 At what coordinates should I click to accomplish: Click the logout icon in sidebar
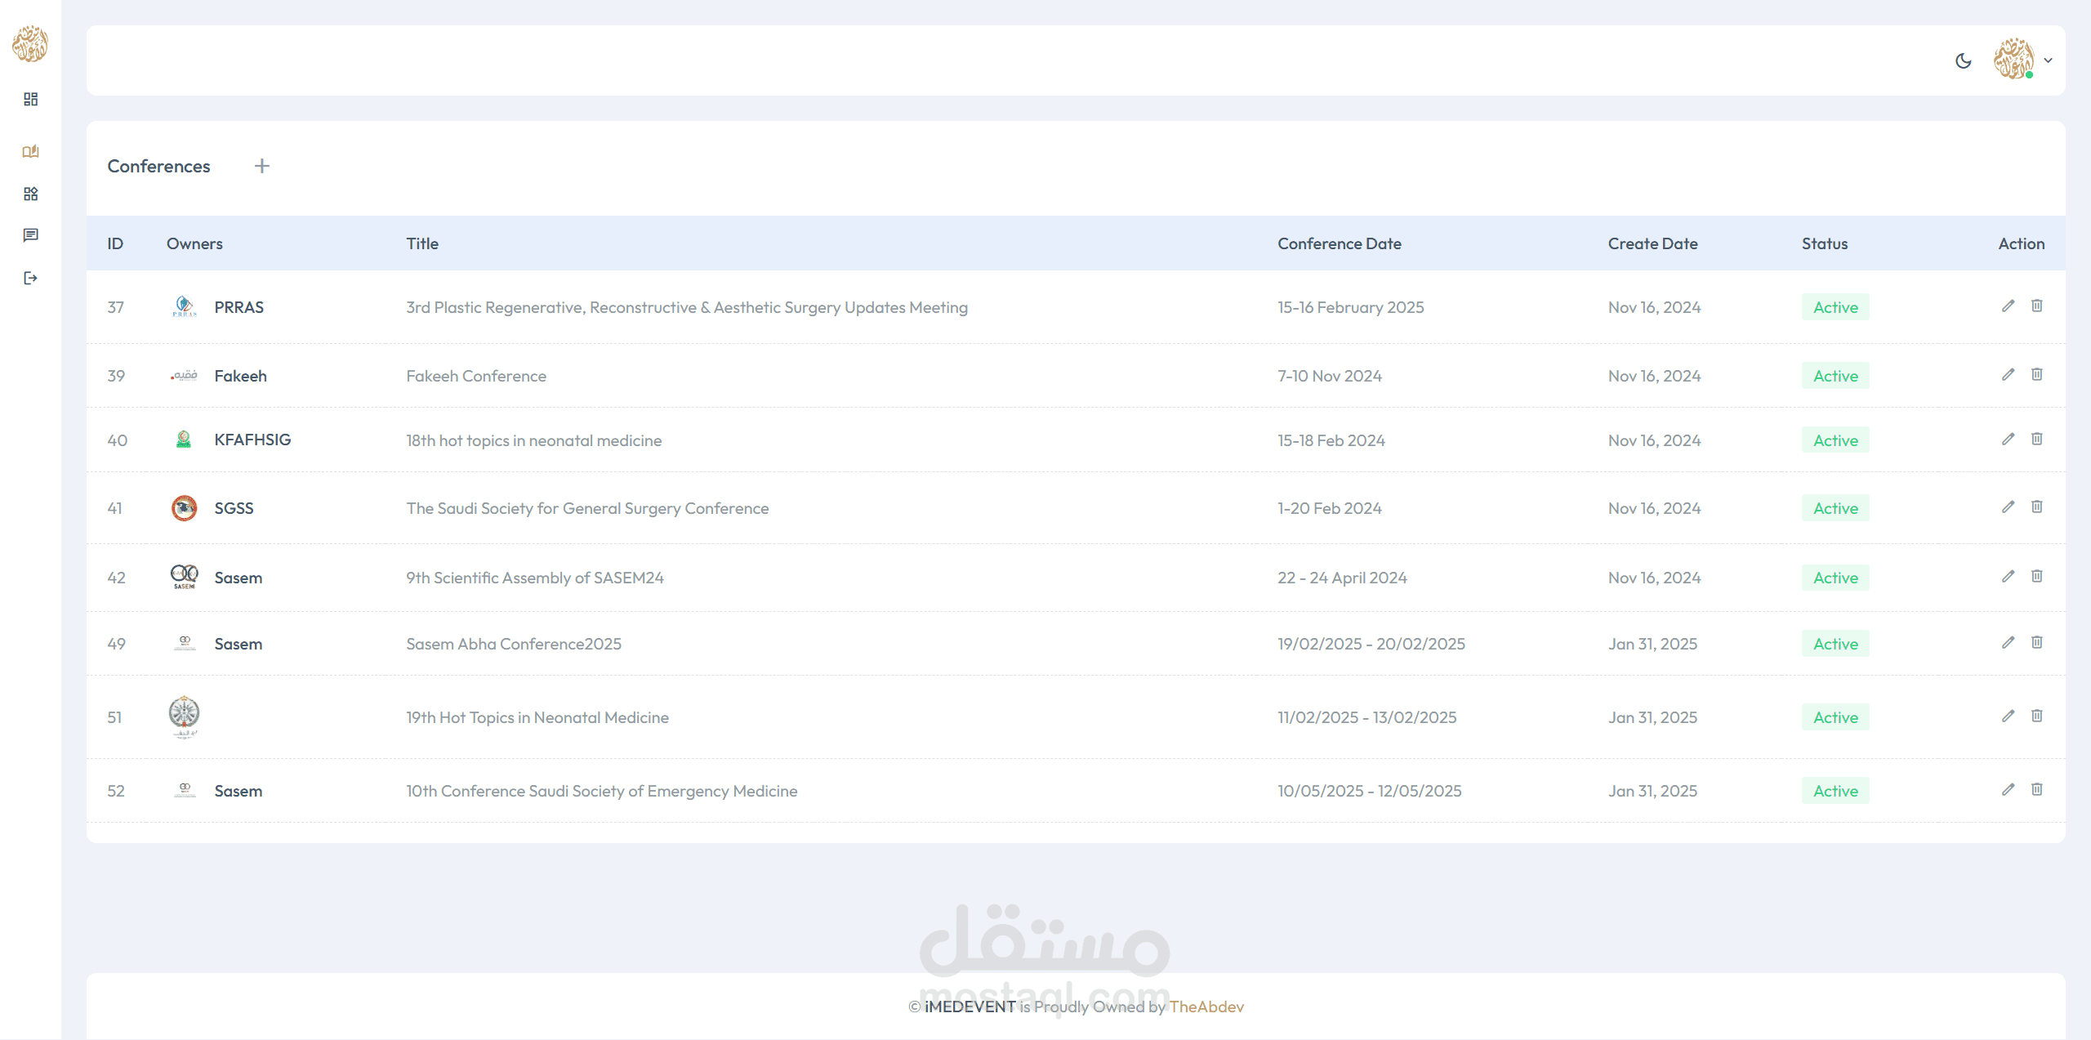coord(30,278)
